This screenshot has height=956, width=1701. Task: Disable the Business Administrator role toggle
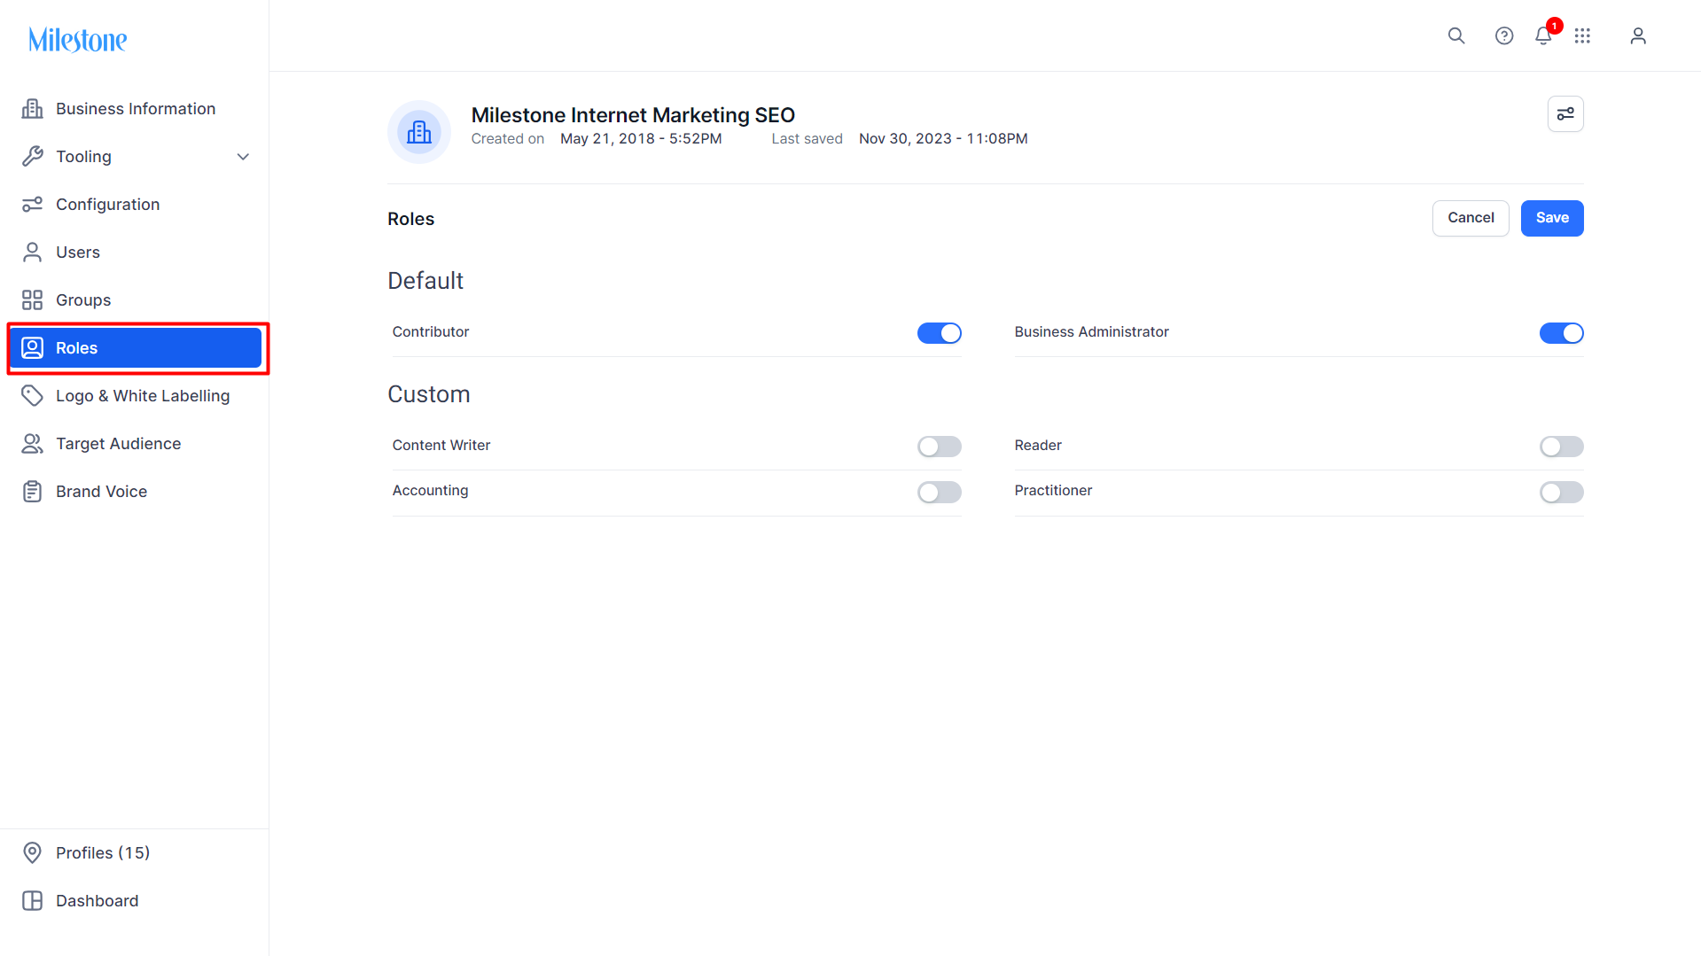[x=1562, y=333]
